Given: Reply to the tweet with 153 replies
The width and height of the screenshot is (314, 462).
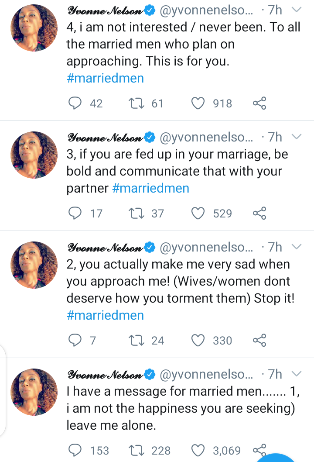Looking at the screenshot, I should tap(76, 450).
